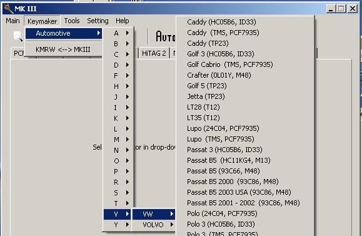
Task: Pick Jetta (TP23)
Action: (x=245, y=96)
